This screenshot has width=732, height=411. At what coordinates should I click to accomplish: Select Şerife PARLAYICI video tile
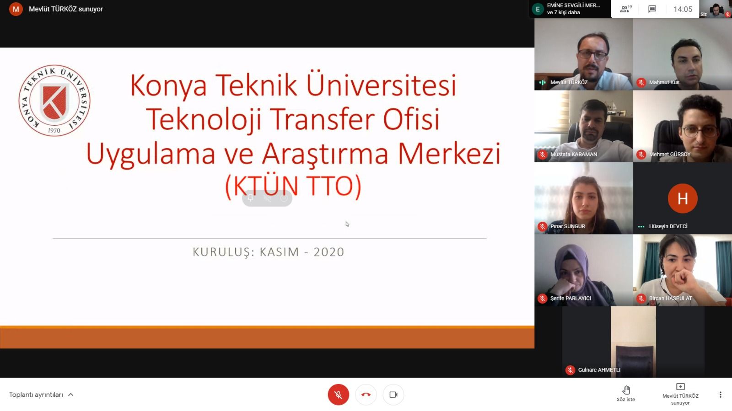pyautogui.click(x=584, y=270)
